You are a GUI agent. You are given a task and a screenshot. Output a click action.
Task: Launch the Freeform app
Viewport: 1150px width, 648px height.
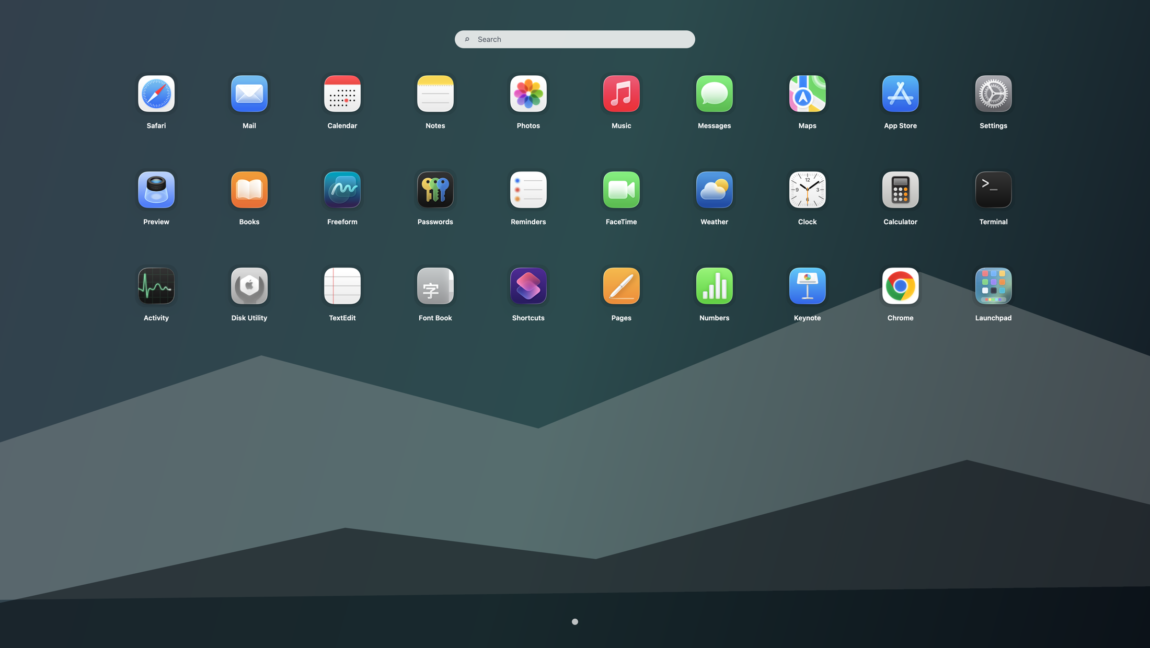click(x=342, y=190)
